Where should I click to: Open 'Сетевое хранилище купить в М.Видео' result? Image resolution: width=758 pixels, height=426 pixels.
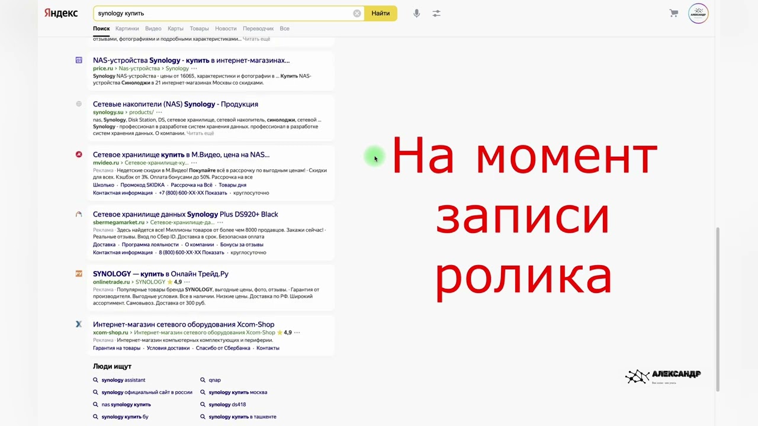click(x=181, y=154)
